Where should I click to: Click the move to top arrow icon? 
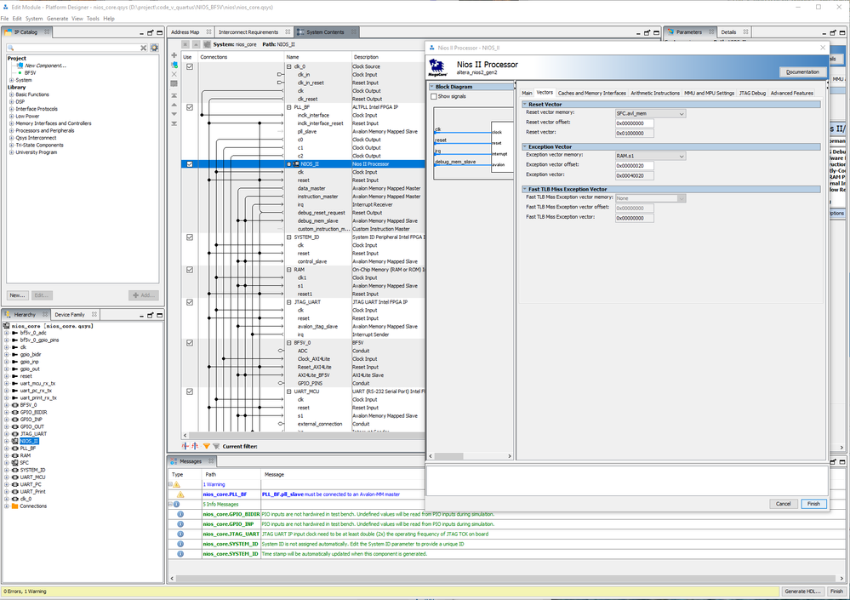[x=174, y=94]
